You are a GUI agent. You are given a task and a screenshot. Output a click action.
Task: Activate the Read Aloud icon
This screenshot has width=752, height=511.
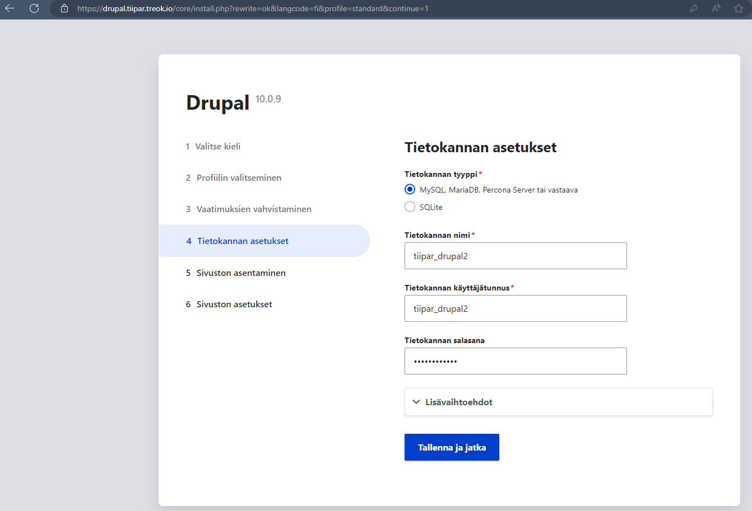point(716,8)
